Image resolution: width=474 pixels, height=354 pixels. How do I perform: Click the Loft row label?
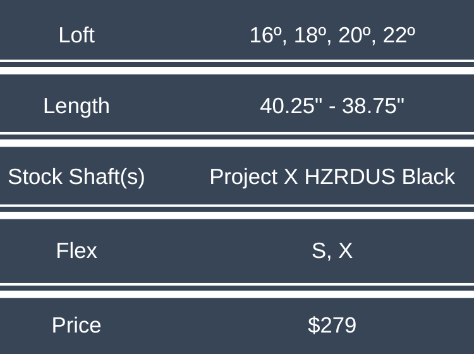tap(76, 35)
